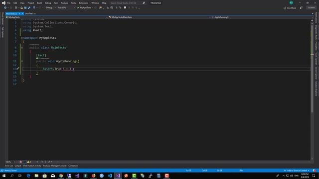Image resolution: width=319 pixels, height=179 pixels.
Task: Open the Debug menu
Action: (48, 3)
